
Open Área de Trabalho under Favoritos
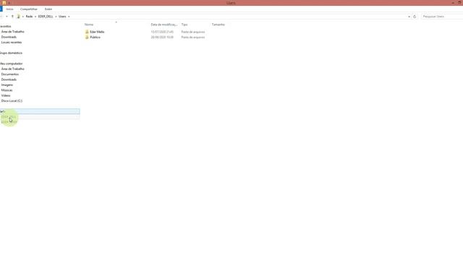[13, 32]
